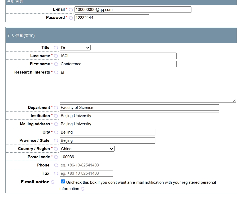
Task: Click the City input field
Action: (x=107, y=132)
